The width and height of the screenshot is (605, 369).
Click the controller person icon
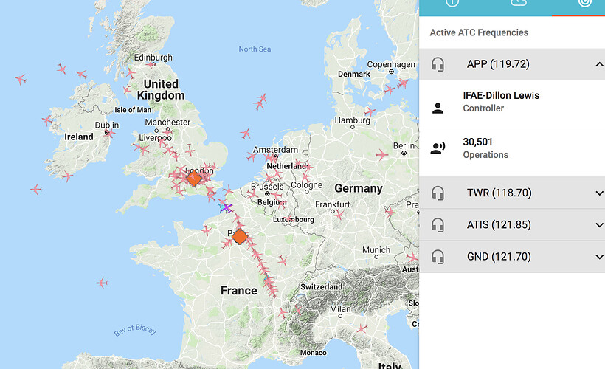(x=438, y=108)
